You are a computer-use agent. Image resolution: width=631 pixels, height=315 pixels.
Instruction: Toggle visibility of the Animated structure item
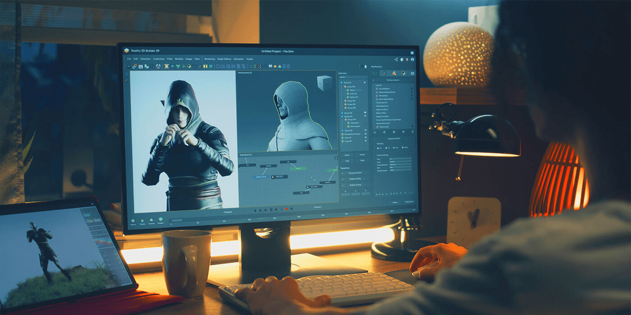click(365, 134)
